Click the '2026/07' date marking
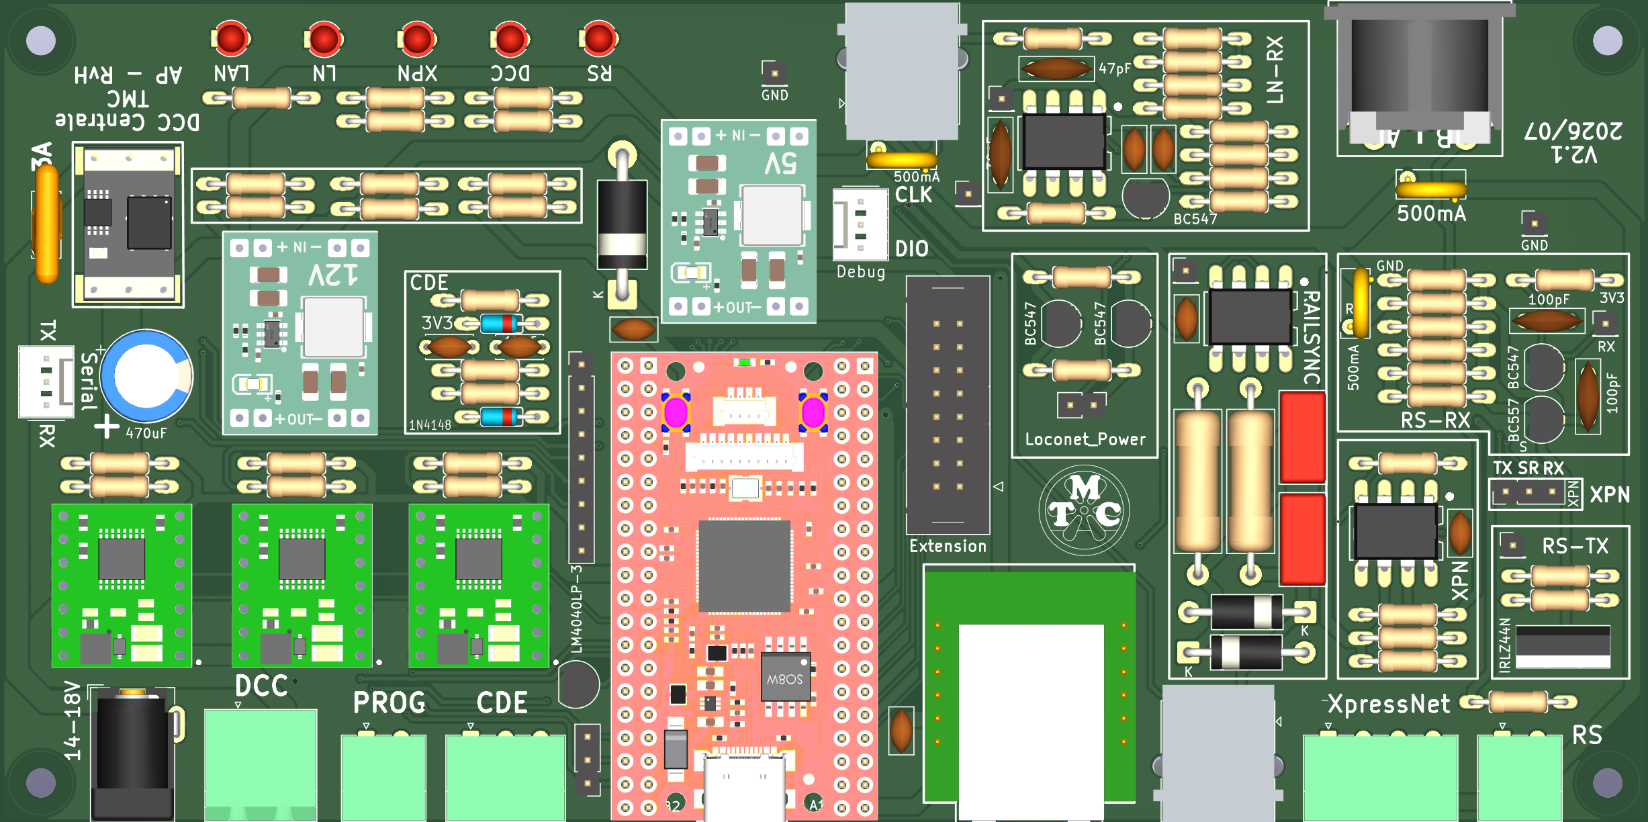 point(1573,130)
